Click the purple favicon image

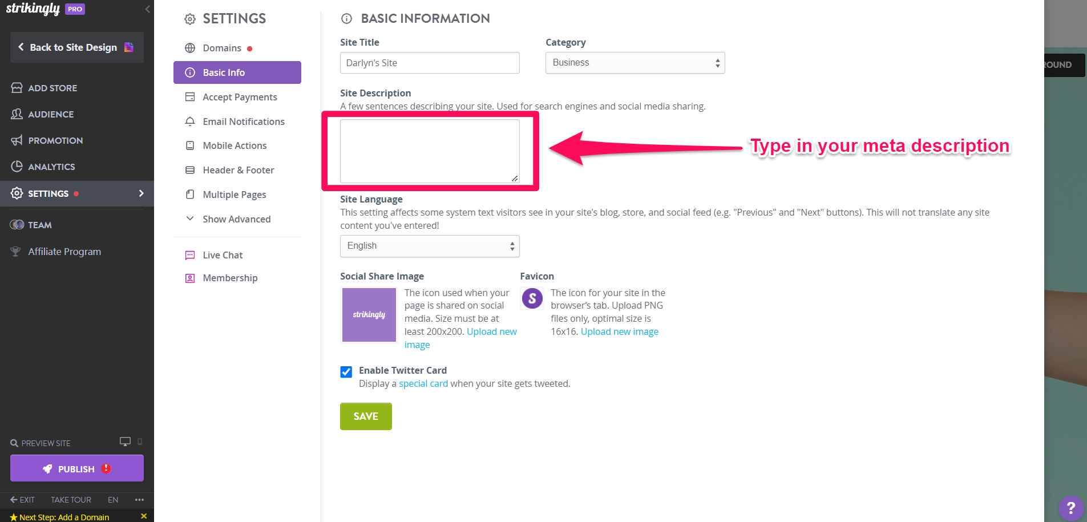click(532, 298)
